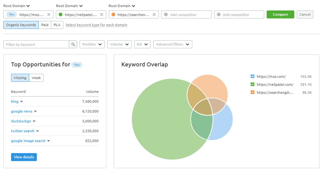This screenshot has height=170, width=321.
Task: Remove the moz.com domain with X icon
Action: point(49,14)
